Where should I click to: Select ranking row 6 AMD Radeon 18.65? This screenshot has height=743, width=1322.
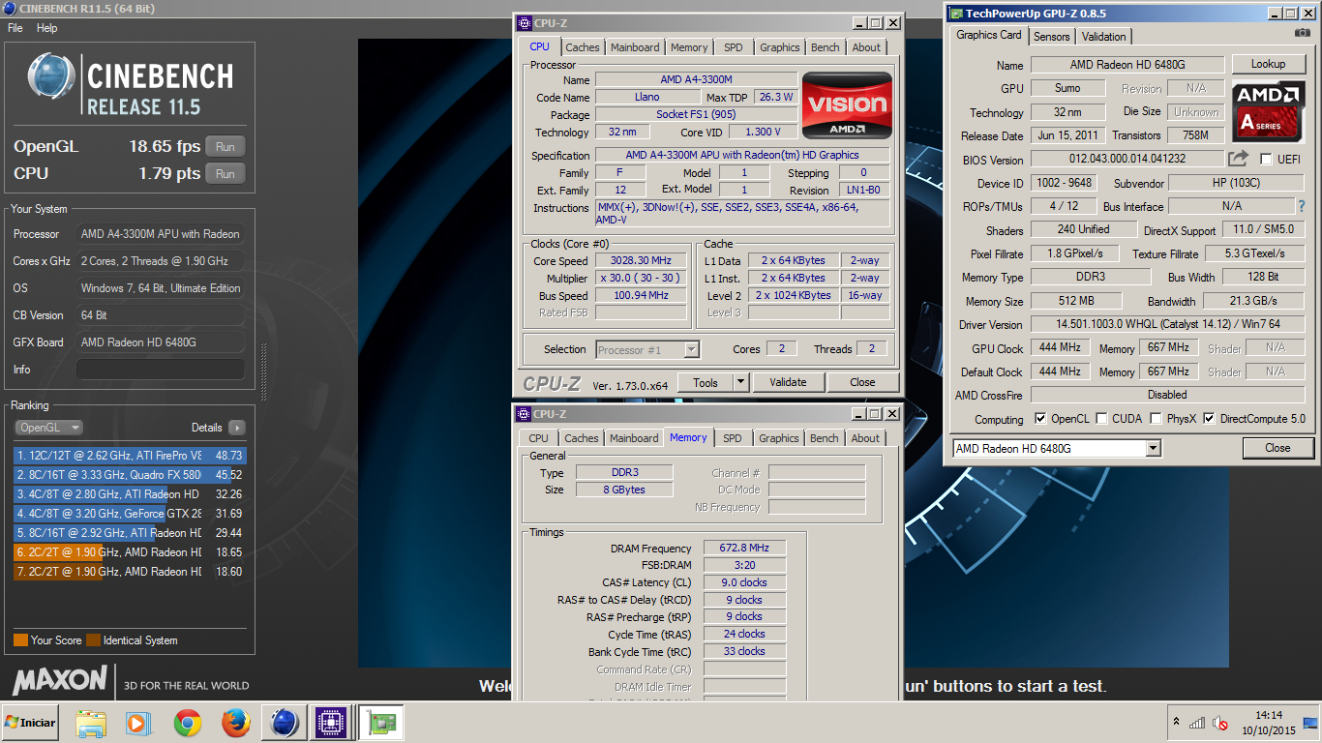point(130,552)
